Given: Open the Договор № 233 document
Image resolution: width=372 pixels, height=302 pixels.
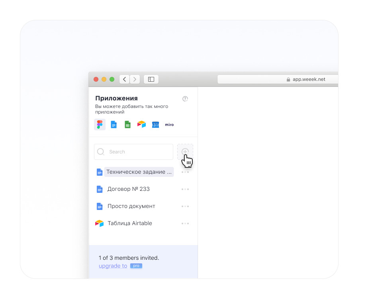Looking at the screenshot, I should (x=128, y=189).
